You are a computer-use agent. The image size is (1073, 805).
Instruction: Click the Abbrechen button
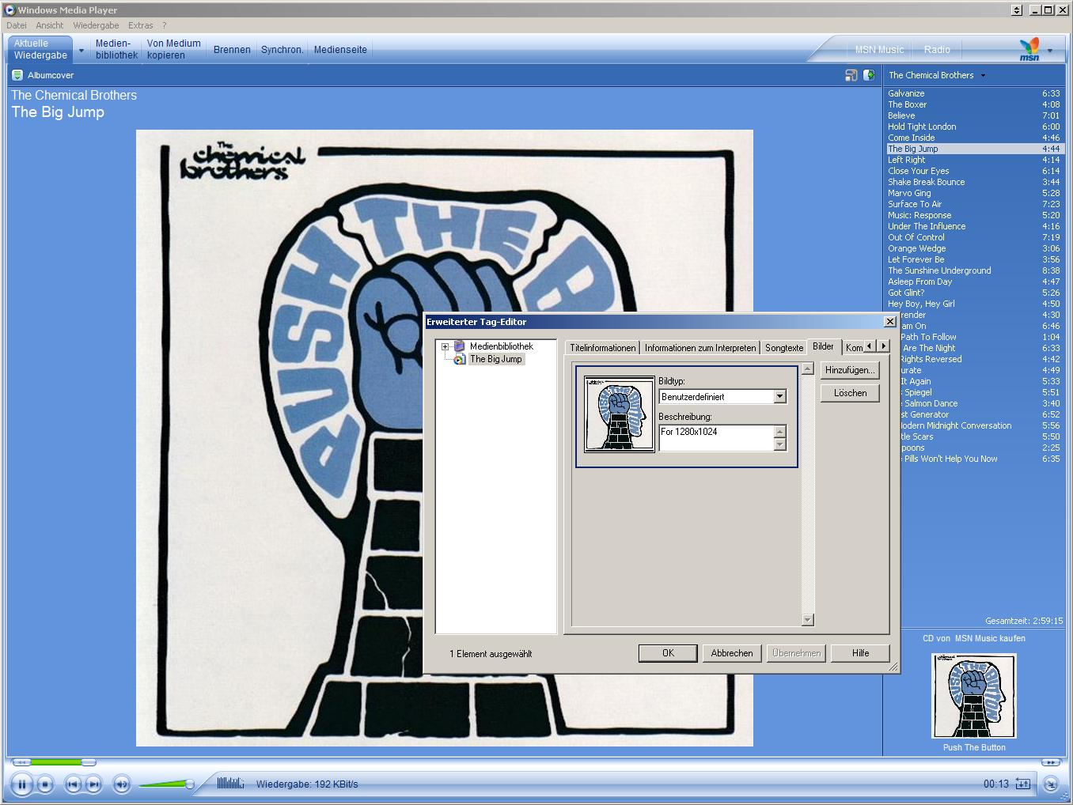pyautogui.click(x=732, y=653)
